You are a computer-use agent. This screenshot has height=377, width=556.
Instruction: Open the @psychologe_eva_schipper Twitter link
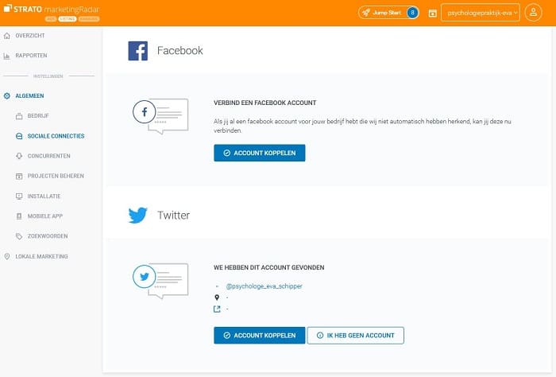coord(264,286)
